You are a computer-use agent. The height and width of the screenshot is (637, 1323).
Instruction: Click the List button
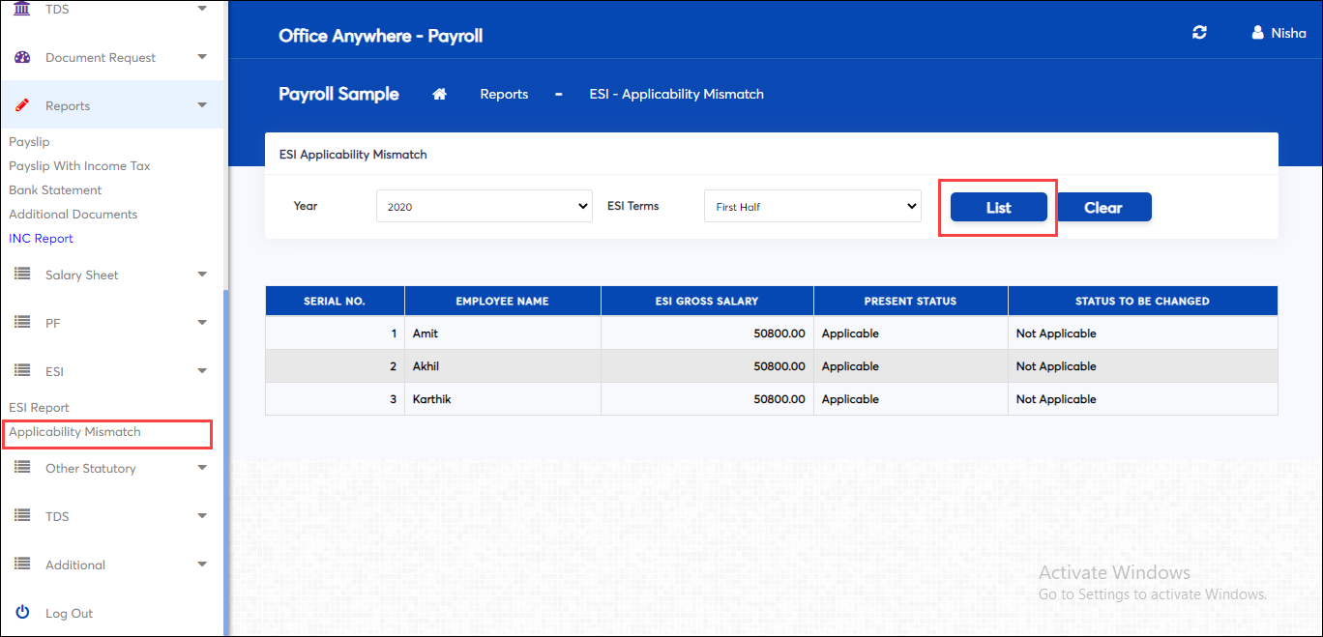999,207
